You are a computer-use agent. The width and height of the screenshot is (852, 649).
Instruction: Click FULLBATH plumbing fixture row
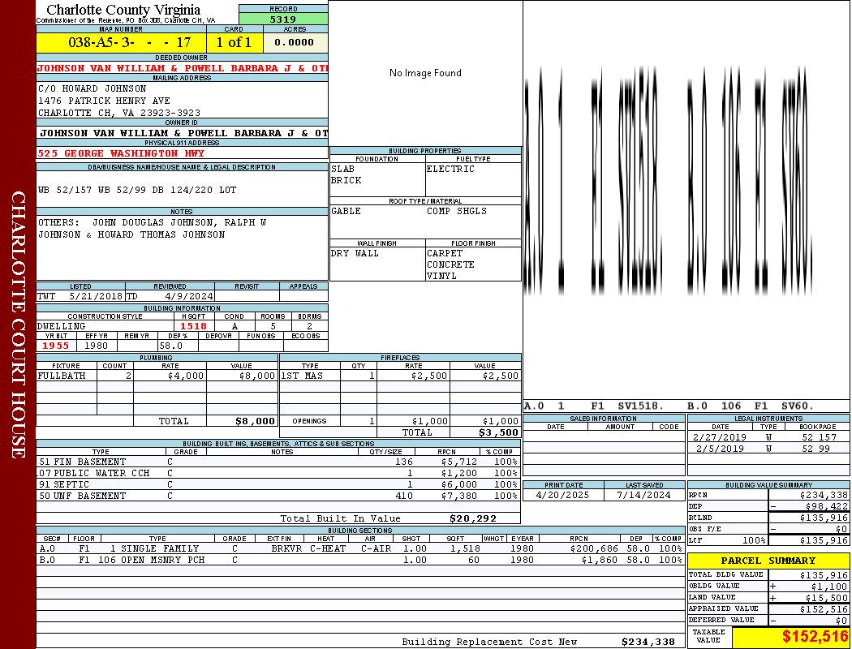coord(157,376)
